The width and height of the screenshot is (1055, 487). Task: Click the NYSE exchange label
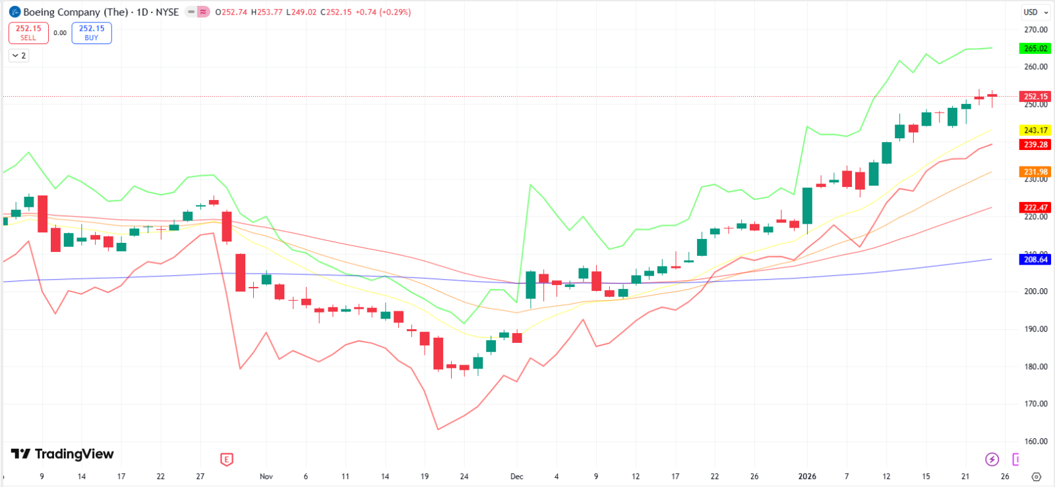(x=167, y=12)
